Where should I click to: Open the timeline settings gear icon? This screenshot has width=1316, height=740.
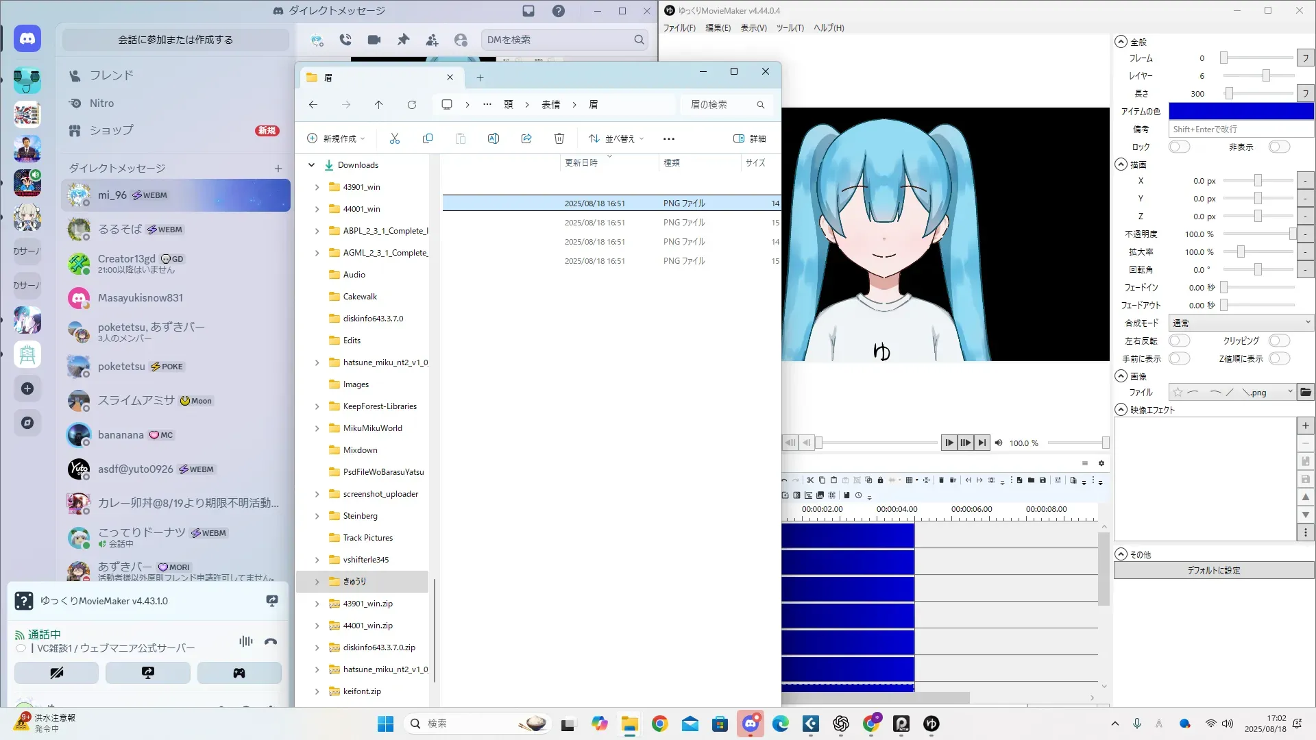[x=1101, y=463]
